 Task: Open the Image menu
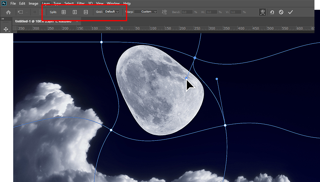tap(33, 3)
